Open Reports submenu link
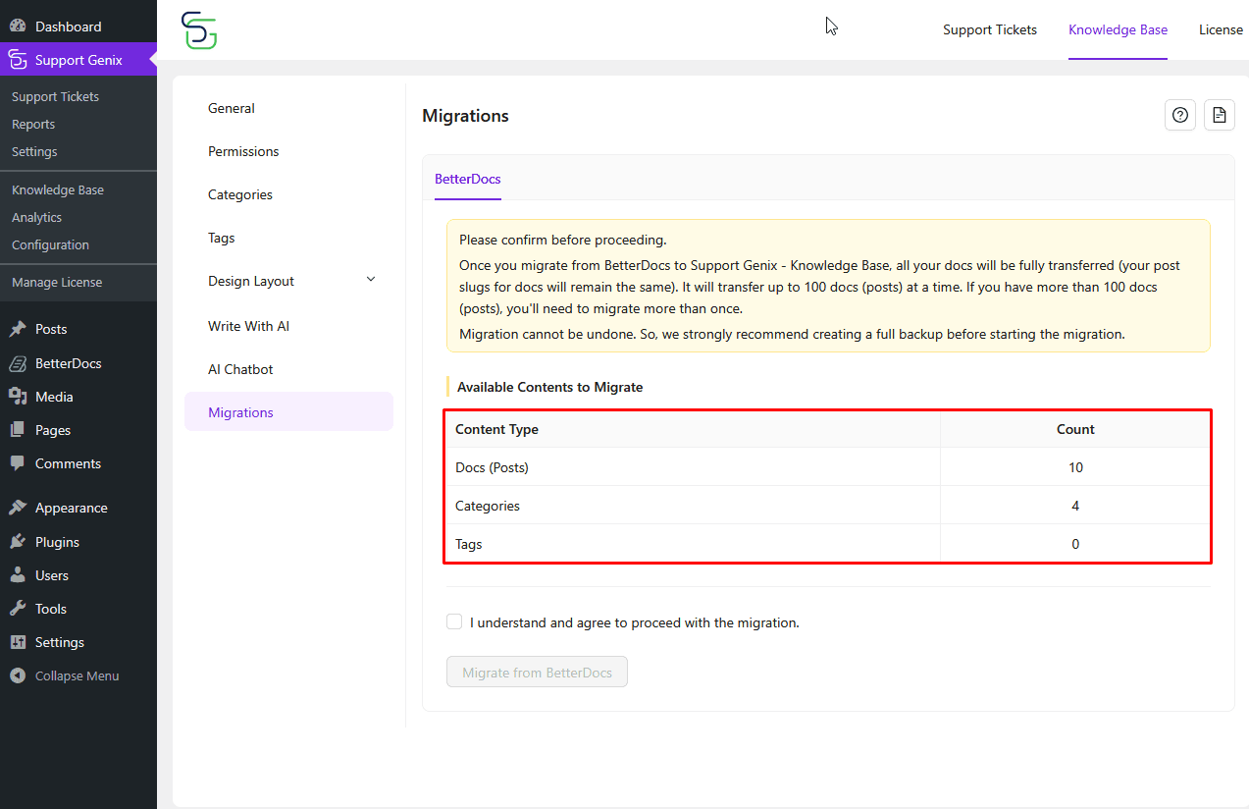The height and width of the screenshot is (809, 1249). point(33,124)
